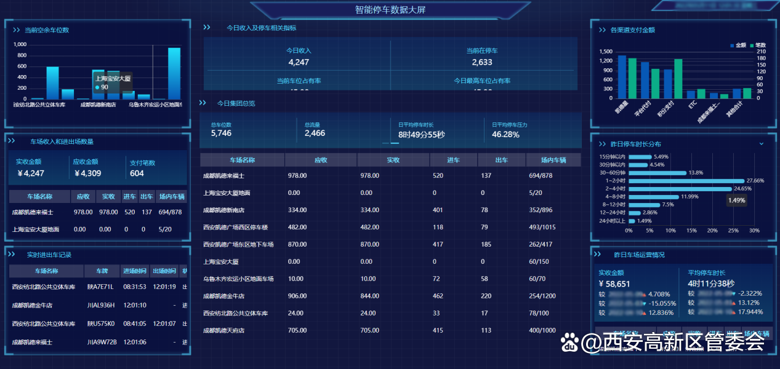Open dropdown chevron in 昨日停车时长分布 panel

coord(762,144)
